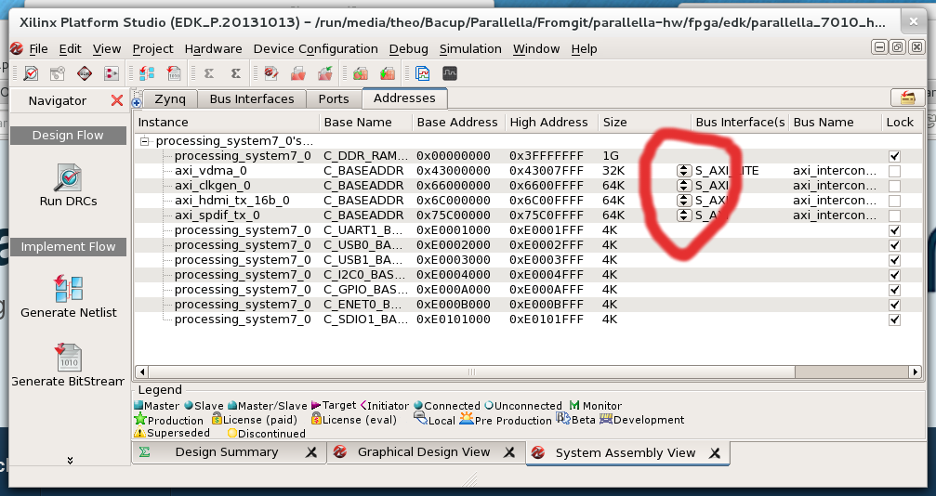The height and width of the screenshot is (496, 936).
Task: Select base address 0x43000000 cell
Action: (454, 171)
